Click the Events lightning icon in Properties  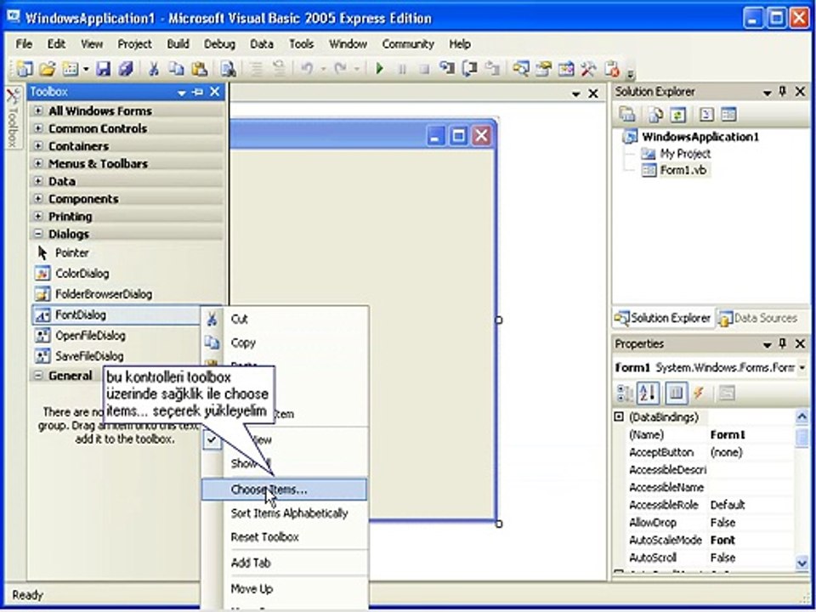[699, 394]
